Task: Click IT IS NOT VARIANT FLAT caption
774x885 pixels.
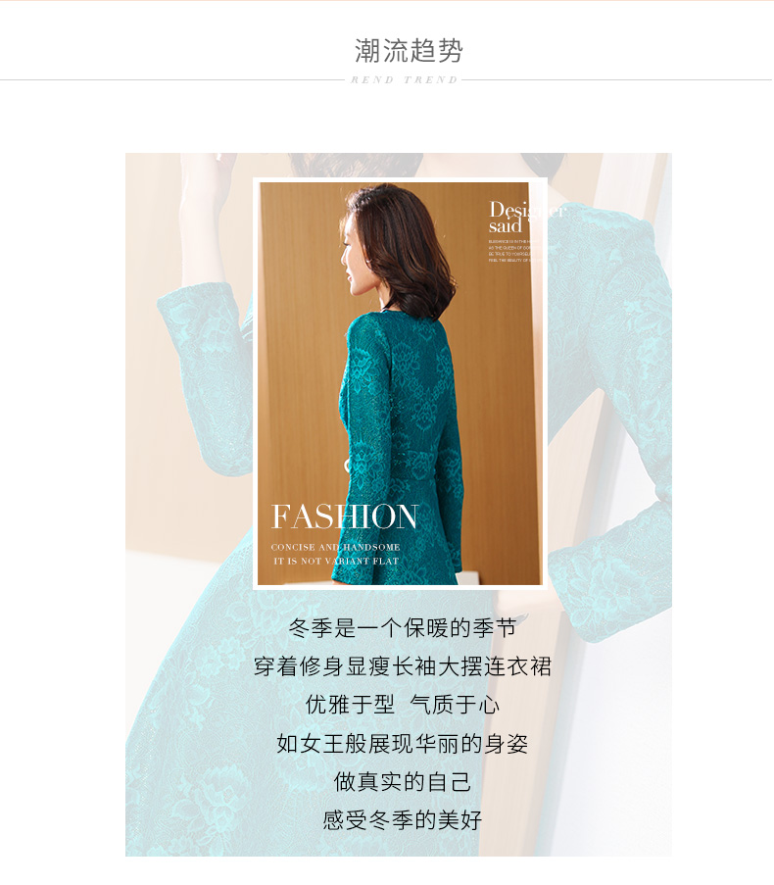Action: pos(336,561)
